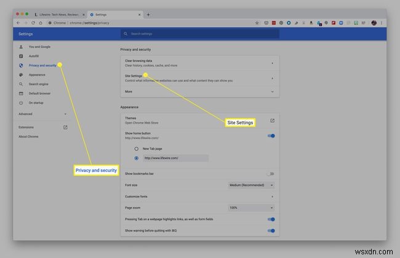Open Extensions via its external-link icon
400x258 pixels.
pos(65,127)
